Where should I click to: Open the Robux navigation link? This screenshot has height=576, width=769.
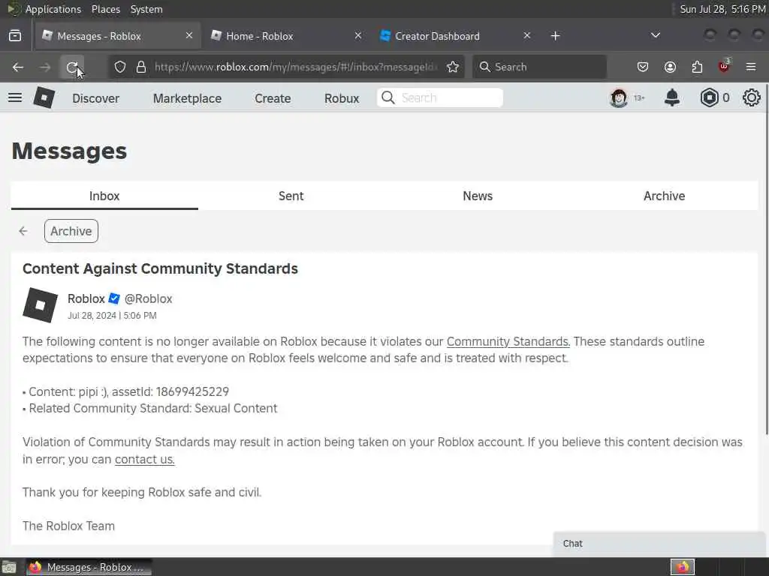(x=342, y=98)
